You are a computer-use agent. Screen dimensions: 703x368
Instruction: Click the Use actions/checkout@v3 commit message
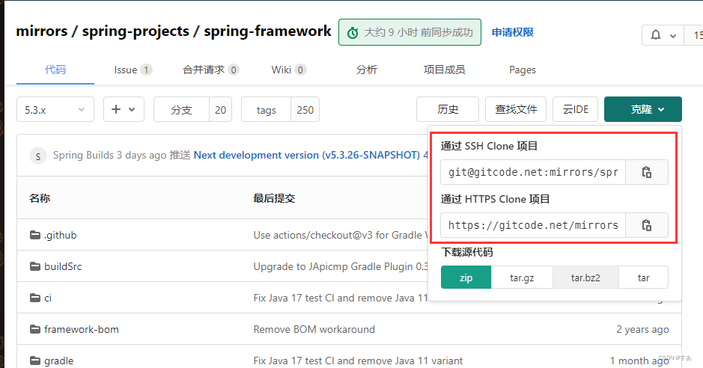tap(341, 235)
